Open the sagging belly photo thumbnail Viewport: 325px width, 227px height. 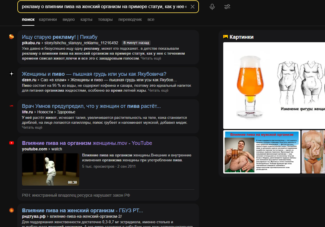pyautogui.click(x=313, y=152)
